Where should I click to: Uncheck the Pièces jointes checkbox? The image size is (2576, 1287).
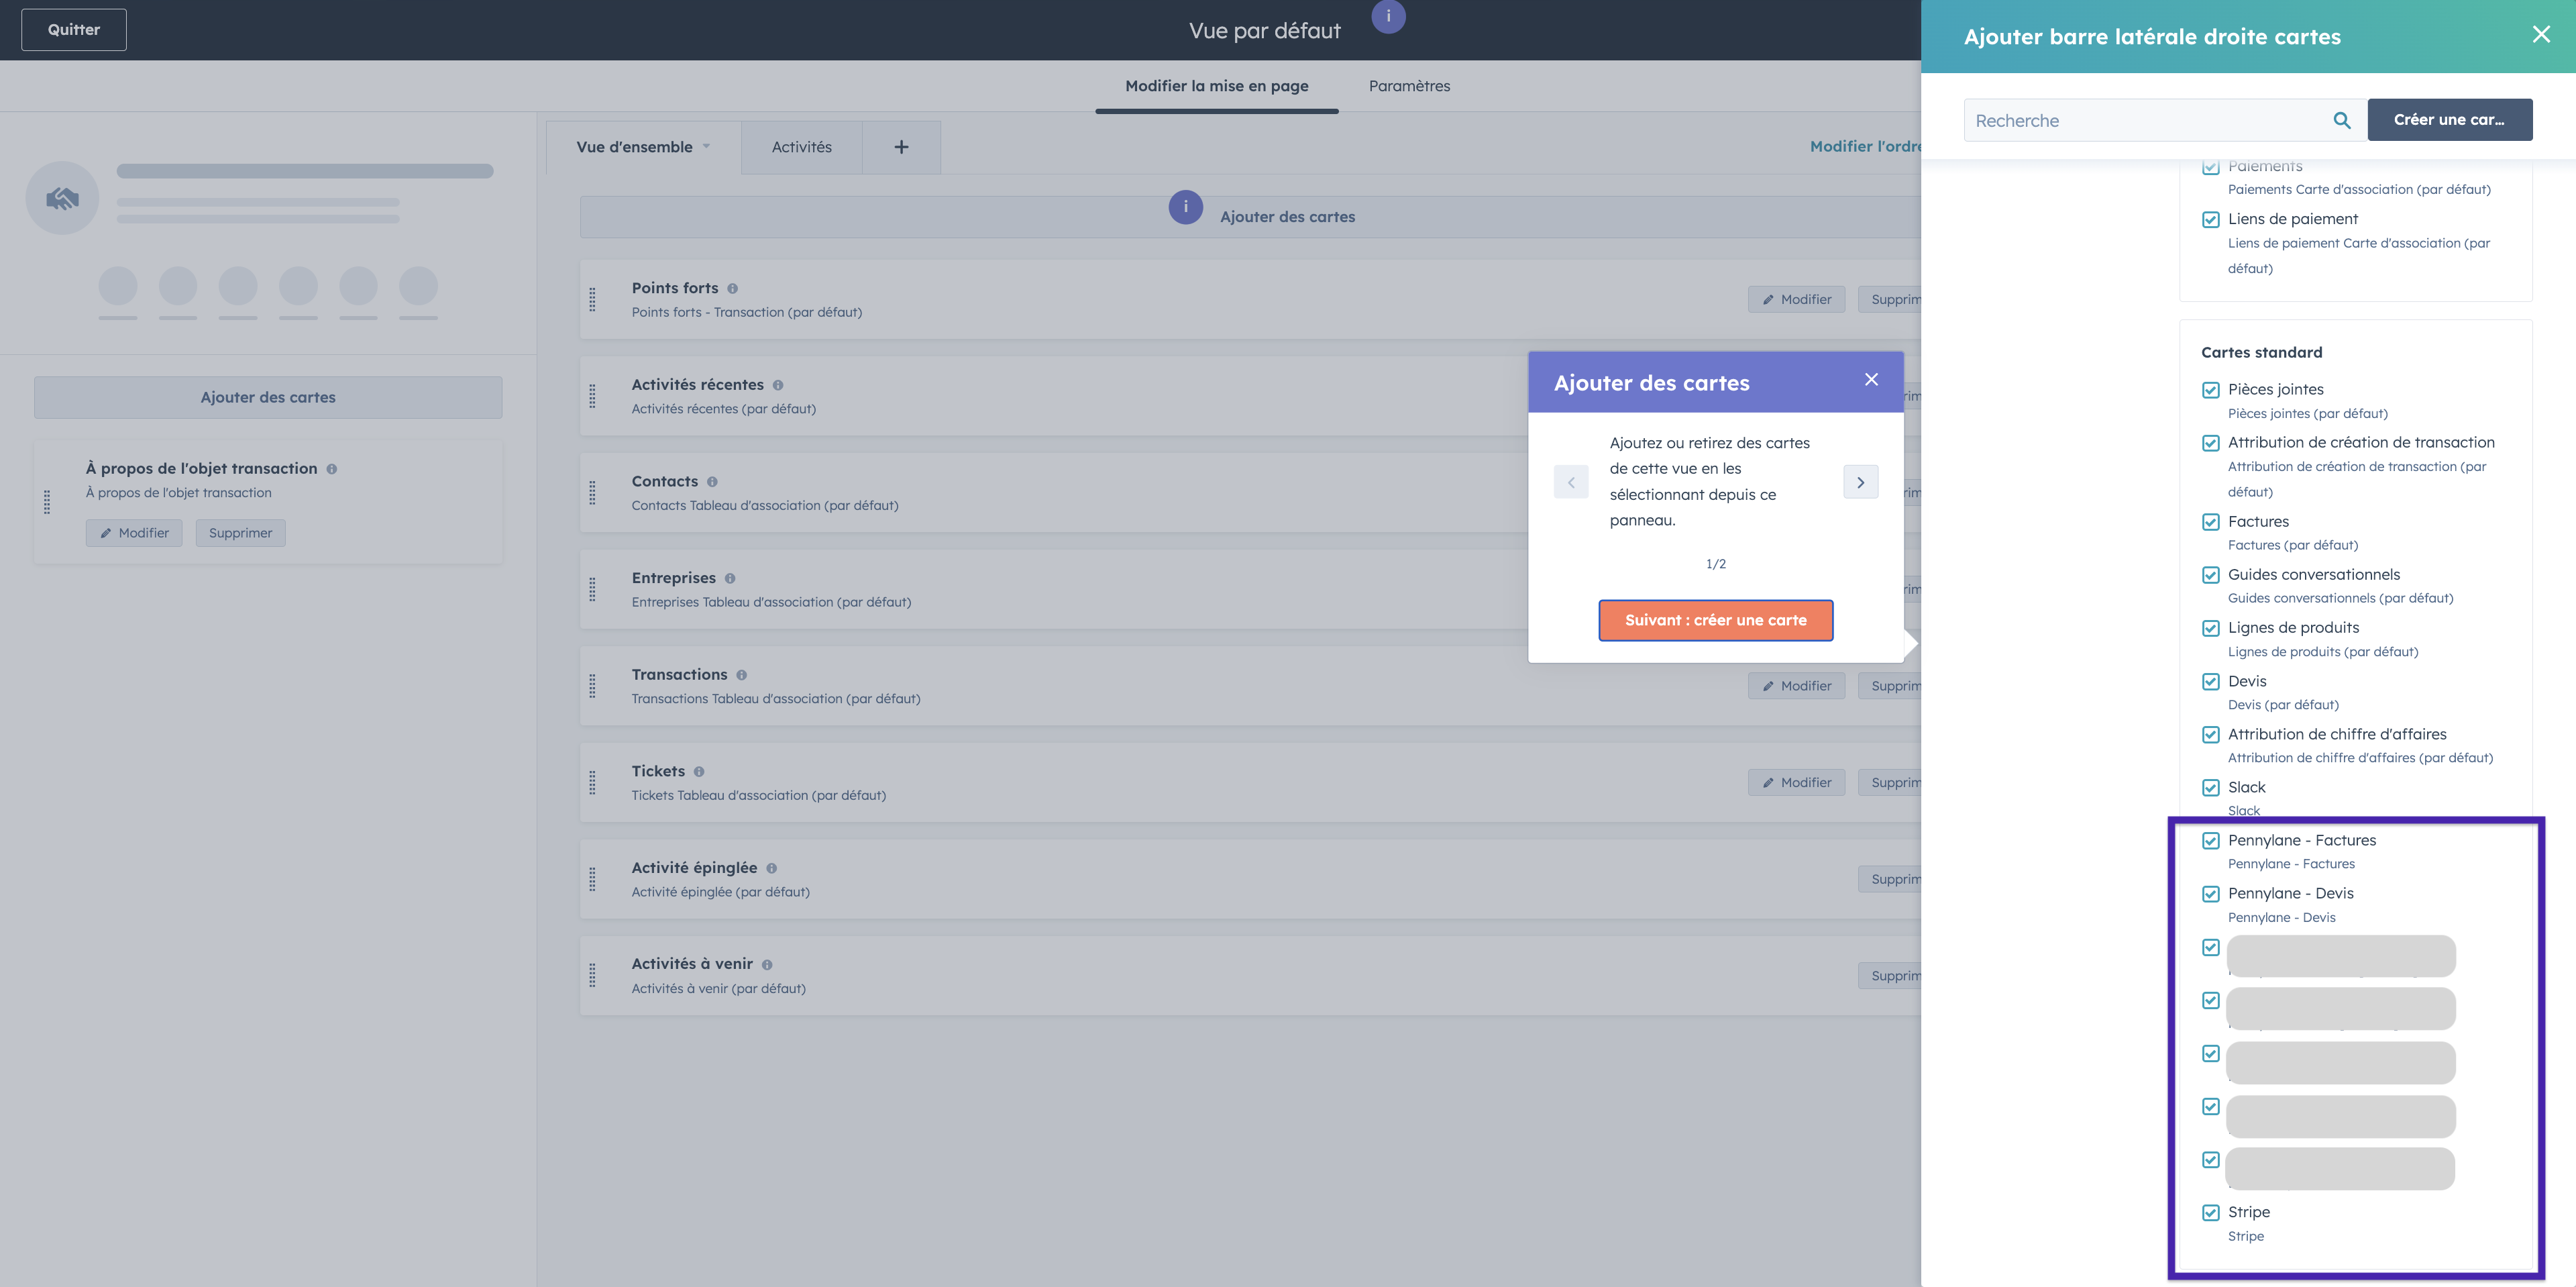[2210, 390]
